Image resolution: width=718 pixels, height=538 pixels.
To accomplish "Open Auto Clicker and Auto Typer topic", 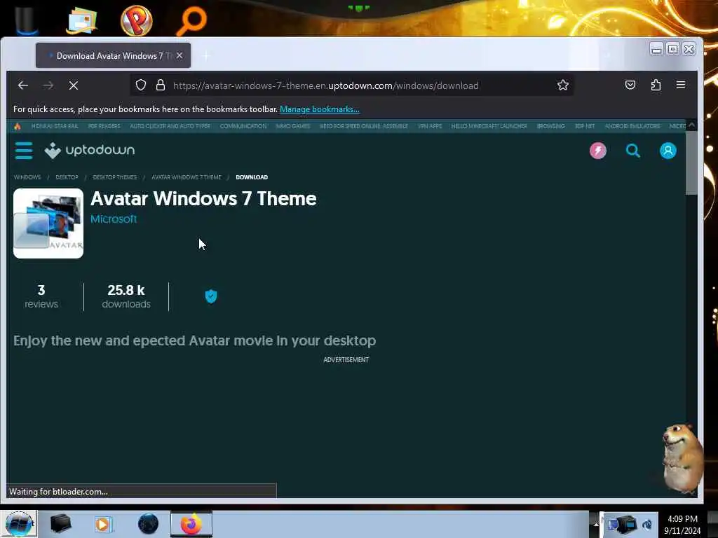I will tap(170, 126).
